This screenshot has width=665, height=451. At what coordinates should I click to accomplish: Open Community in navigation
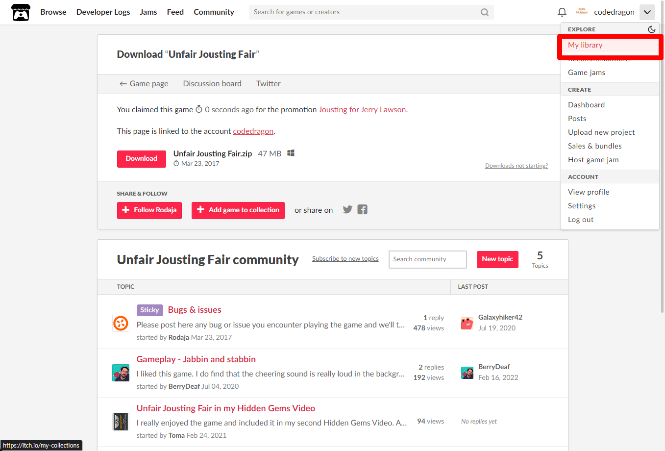pos(214,12)
